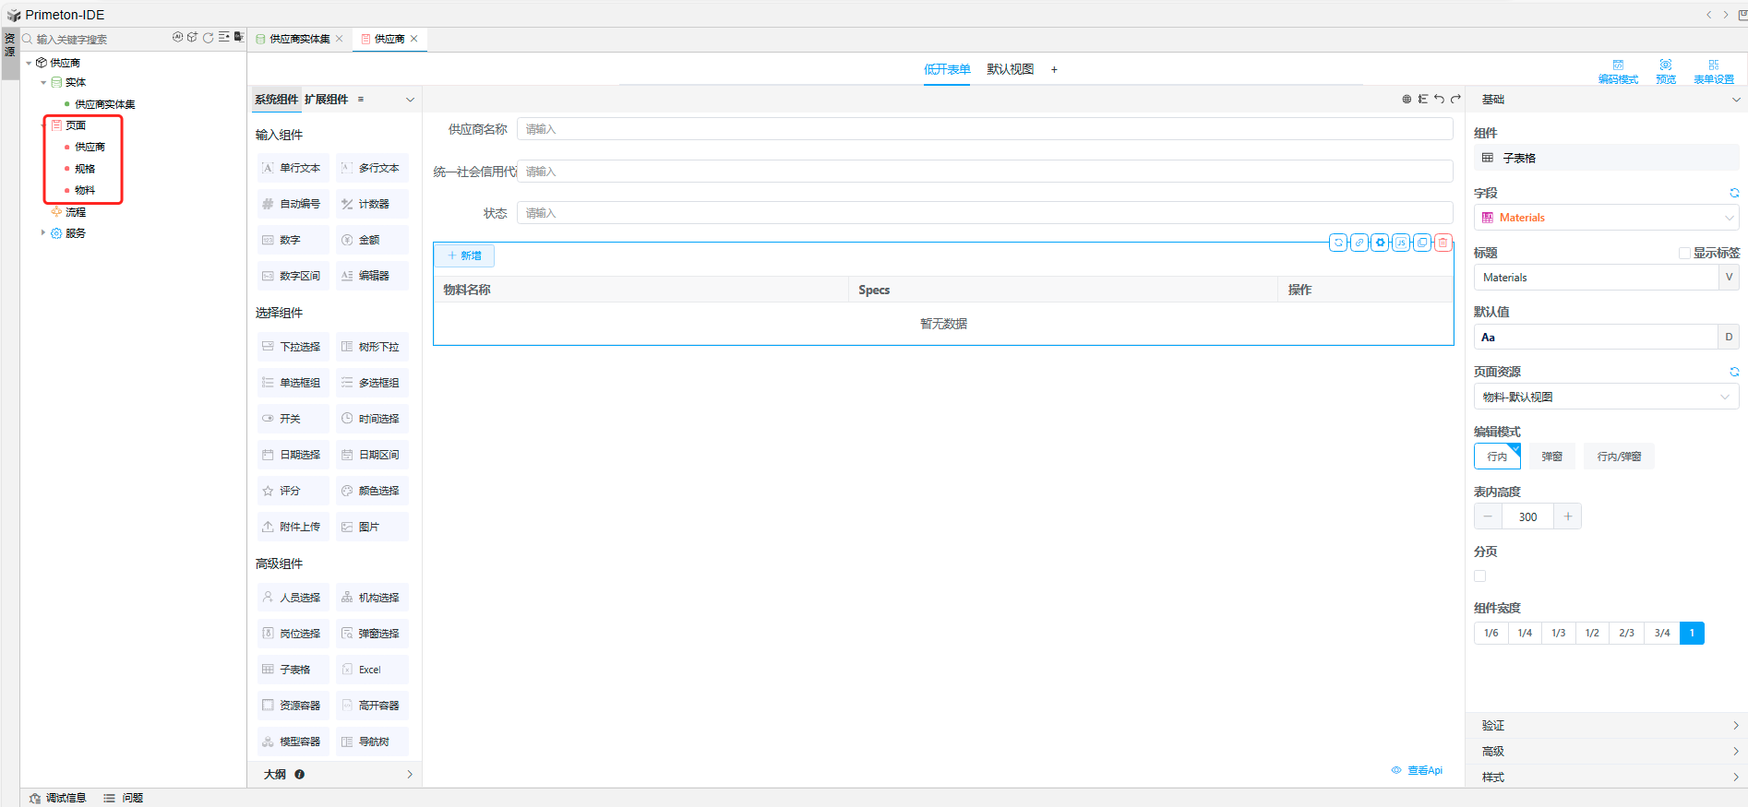Click the 新增 button in subtable
Image resolution: width=1748 pixels, height=807 pixels.
click(x=464, y=255)
